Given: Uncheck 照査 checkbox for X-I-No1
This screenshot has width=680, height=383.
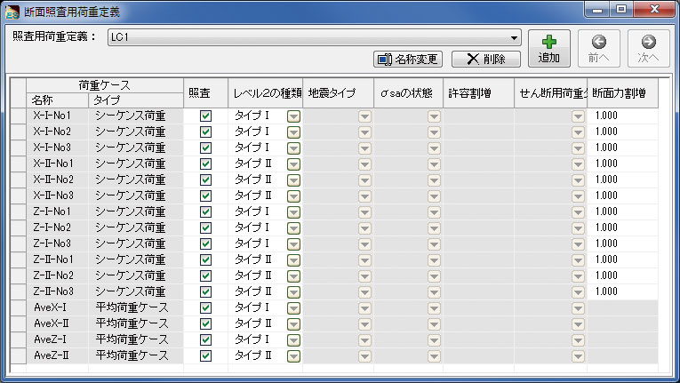Looking at the screenshot, I should [205, 116].
